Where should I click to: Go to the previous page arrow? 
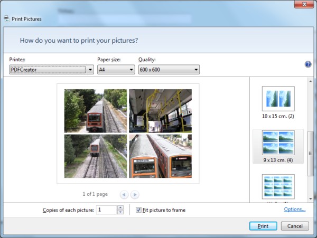[x=124, y=195]
